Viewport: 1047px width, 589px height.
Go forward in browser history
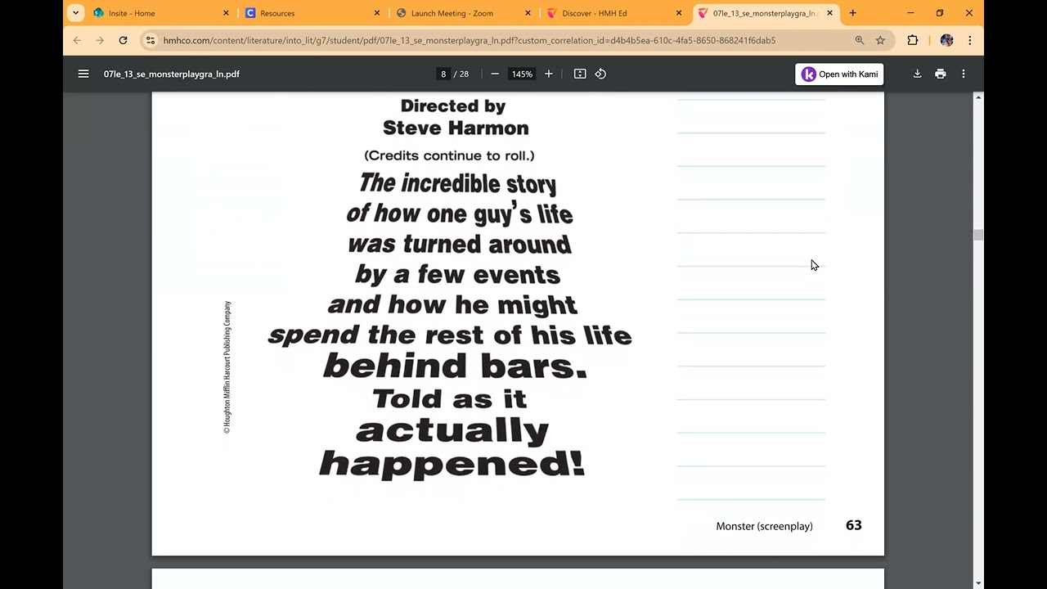[100, 40]
